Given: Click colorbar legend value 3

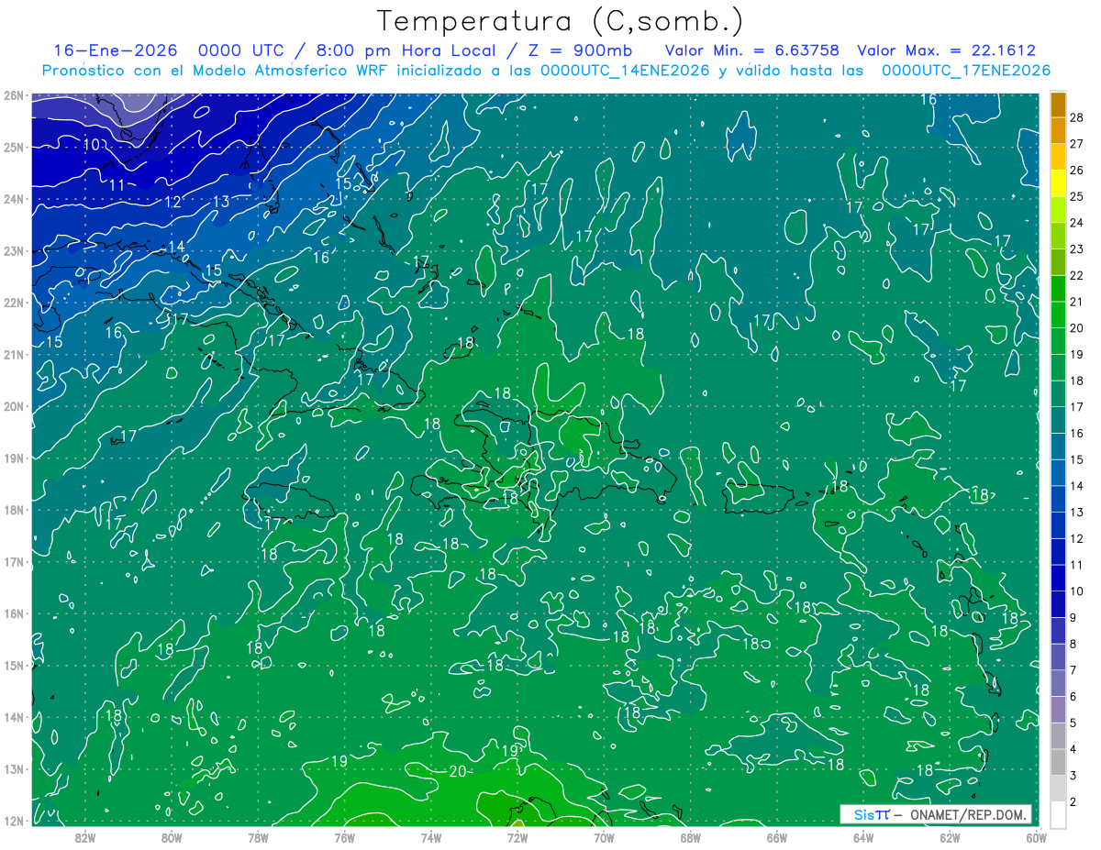Looking at the screenshot, I should tap(1073, 776).
